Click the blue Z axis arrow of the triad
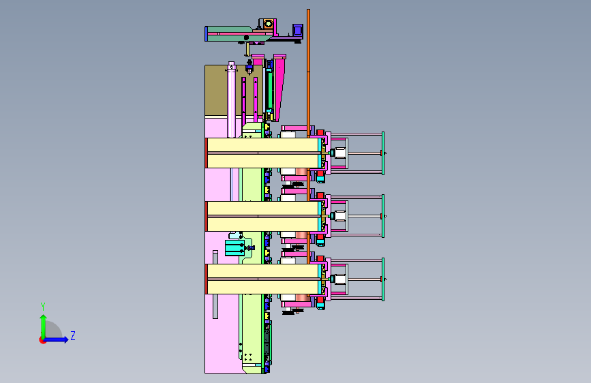The image size is (591, 383). point(55,339)
